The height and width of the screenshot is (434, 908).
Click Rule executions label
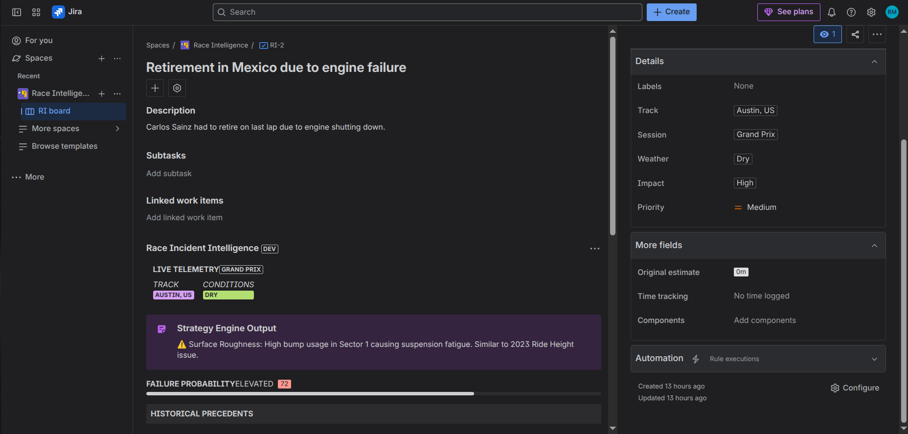pos(734,359)
